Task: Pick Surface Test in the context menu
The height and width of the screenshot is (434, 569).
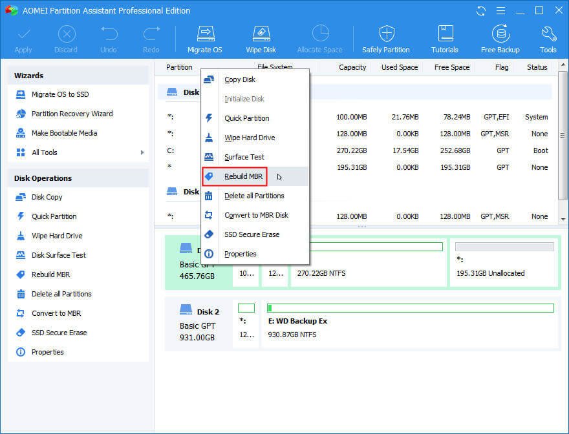Action: [244, 157]
